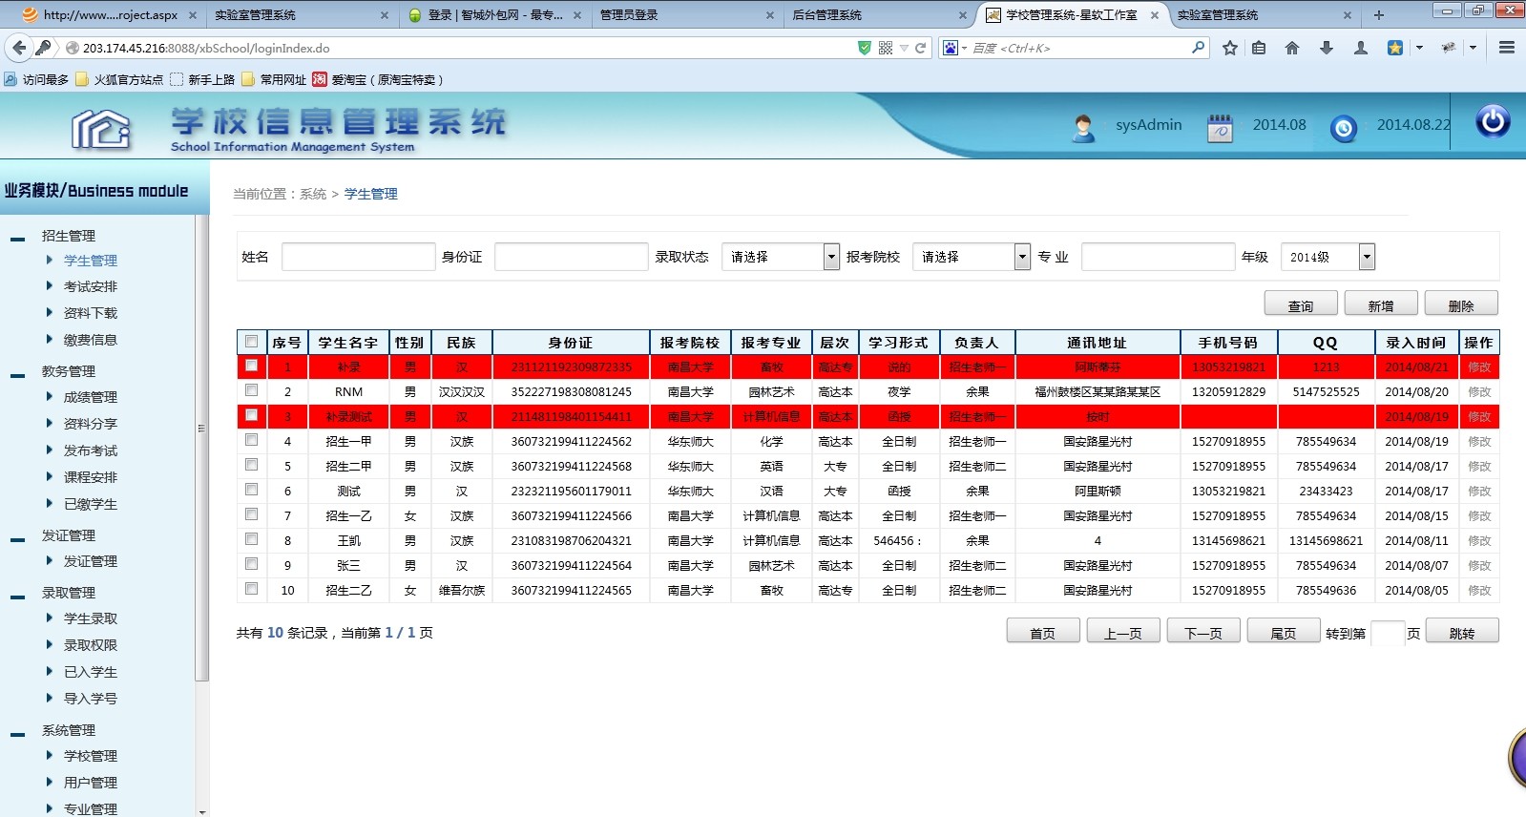Reload the page with the refresh icon
Viewport: 1526px width, 817px height.
[x=921, y=48]
